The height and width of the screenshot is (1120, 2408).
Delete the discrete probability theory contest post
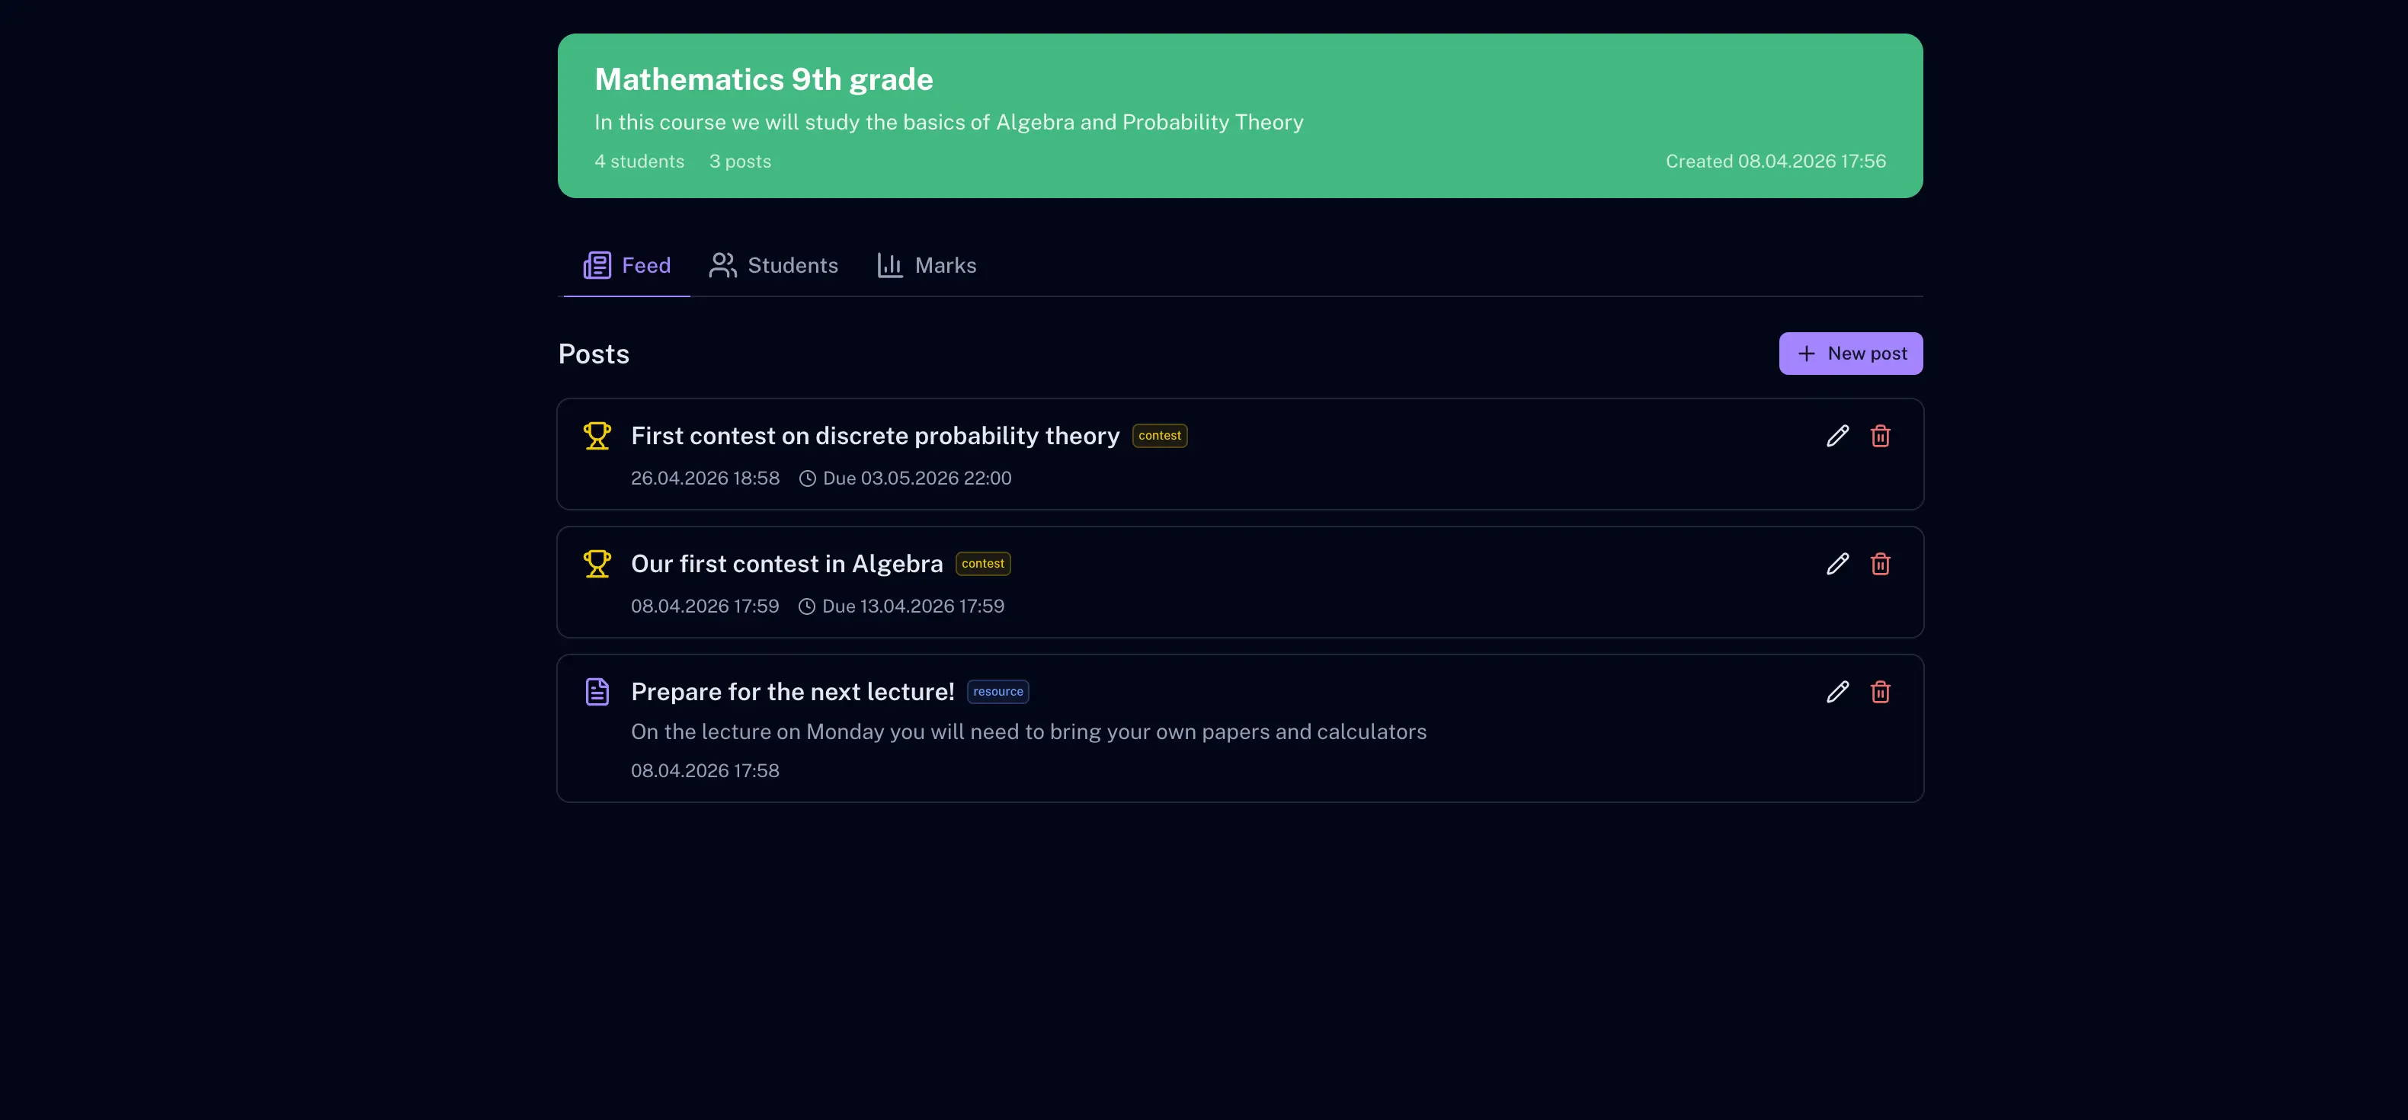pos(1880,436)
